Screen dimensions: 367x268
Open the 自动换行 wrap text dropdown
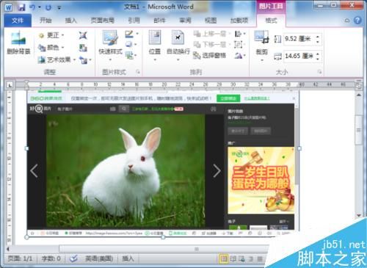178,46
